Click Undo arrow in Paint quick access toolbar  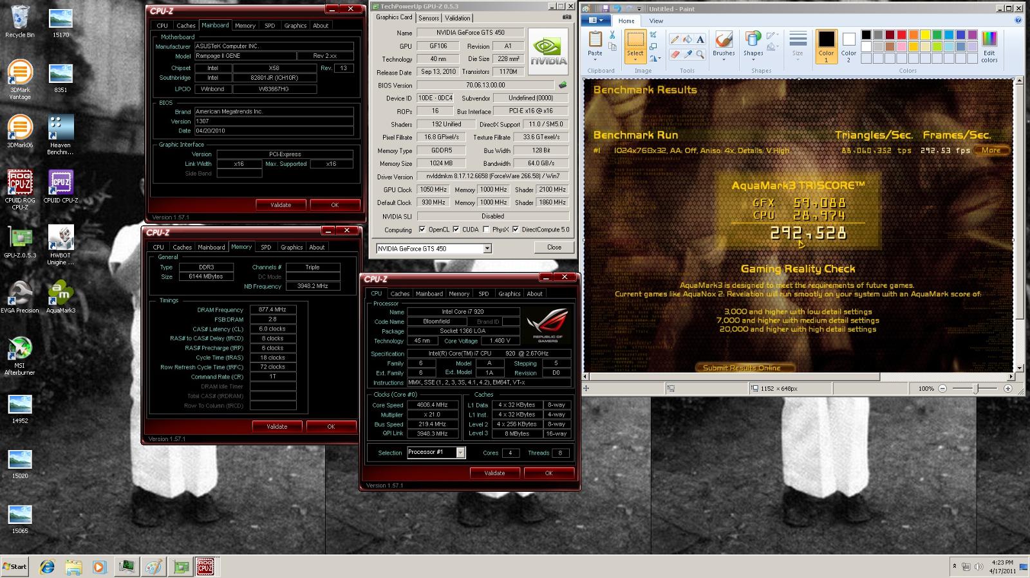coord(617,9)
